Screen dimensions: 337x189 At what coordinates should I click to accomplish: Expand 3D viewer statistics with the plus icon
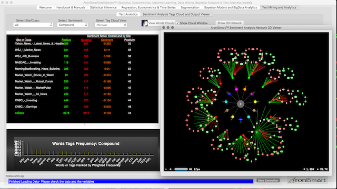click(x=166, y=169)
